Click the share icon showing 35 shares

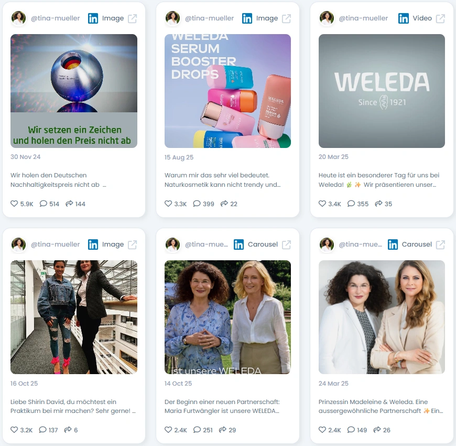tap(378, 204)
